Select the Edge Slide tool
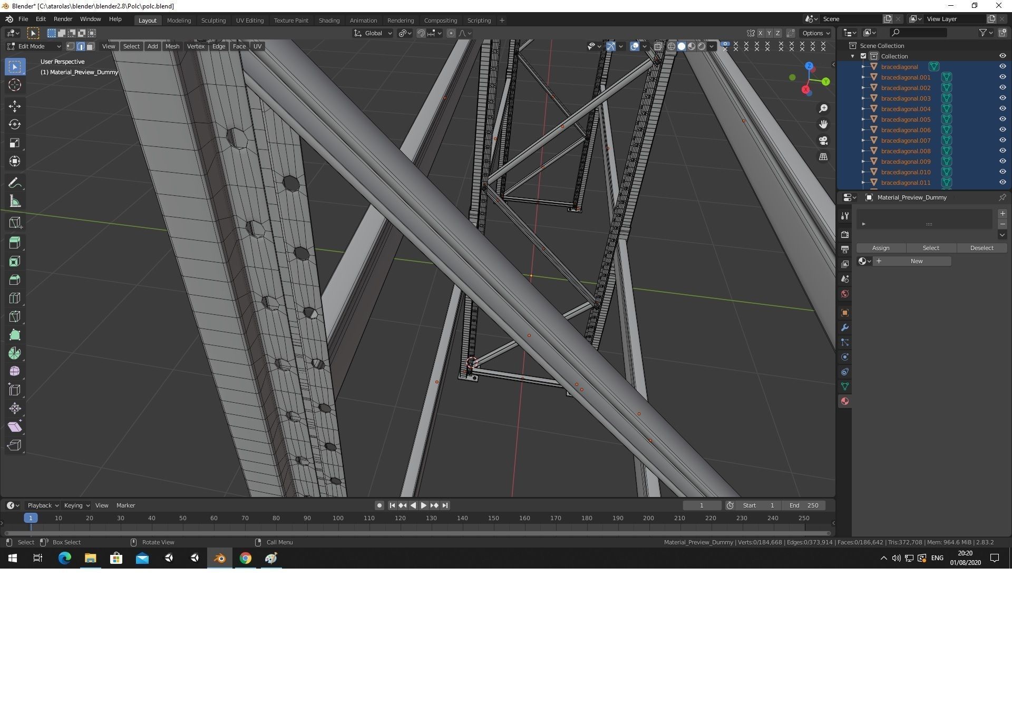The width and height of the screenshot is (1012, 716). click(15, 390)
